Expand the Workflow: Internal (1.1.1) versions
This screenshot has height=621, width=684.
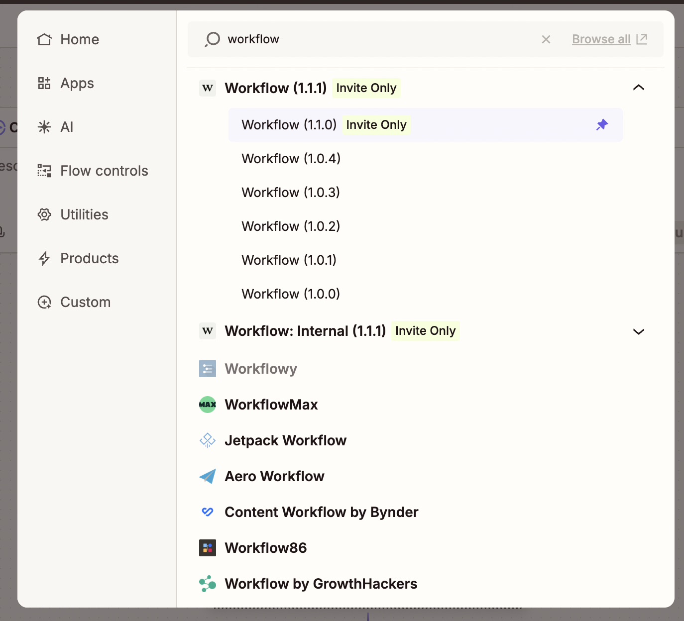639,331
